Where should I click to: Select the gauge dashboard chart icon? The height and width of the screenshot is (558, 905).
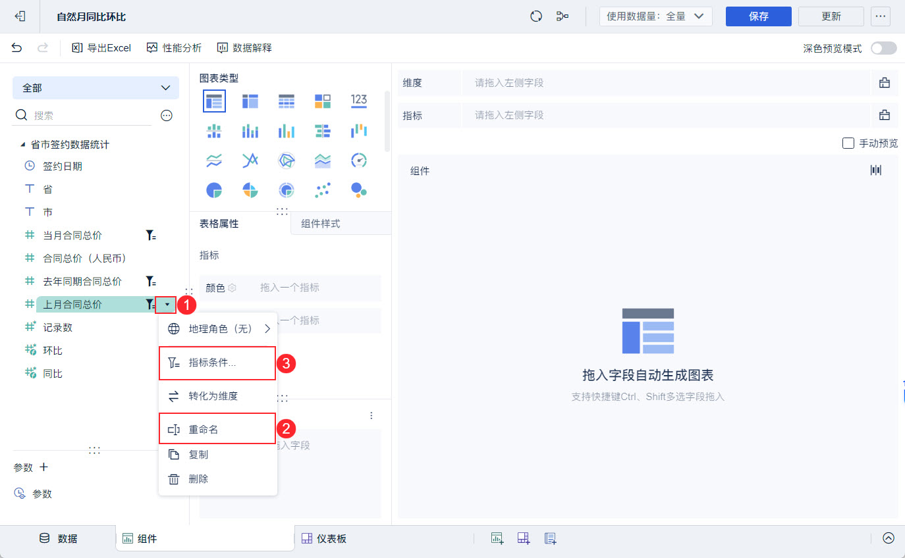359,161
